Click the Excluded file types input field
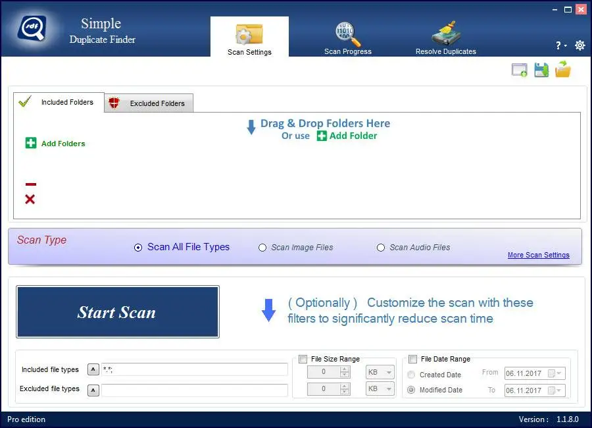Screen dimensions: 592x428 click(x=195, y=390)
